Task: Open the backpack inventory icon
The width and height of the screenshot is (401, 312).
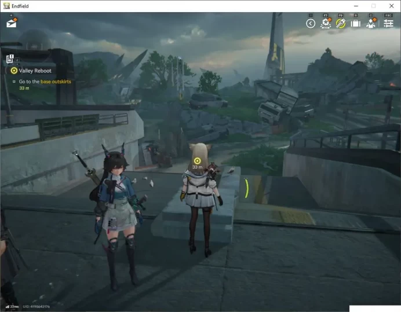Action: point(355,24)
